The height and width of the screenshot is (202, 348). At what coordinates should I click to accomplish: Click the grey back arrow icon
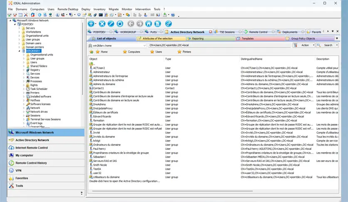click(x=131, y=24)
